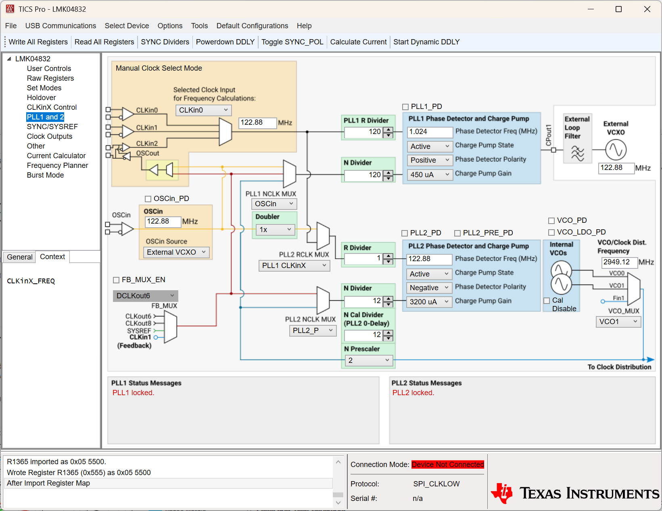Increment the PLL2 N Divider value
Screen dimensions: 662x511
pyautogui.click(x=388, y=299)
